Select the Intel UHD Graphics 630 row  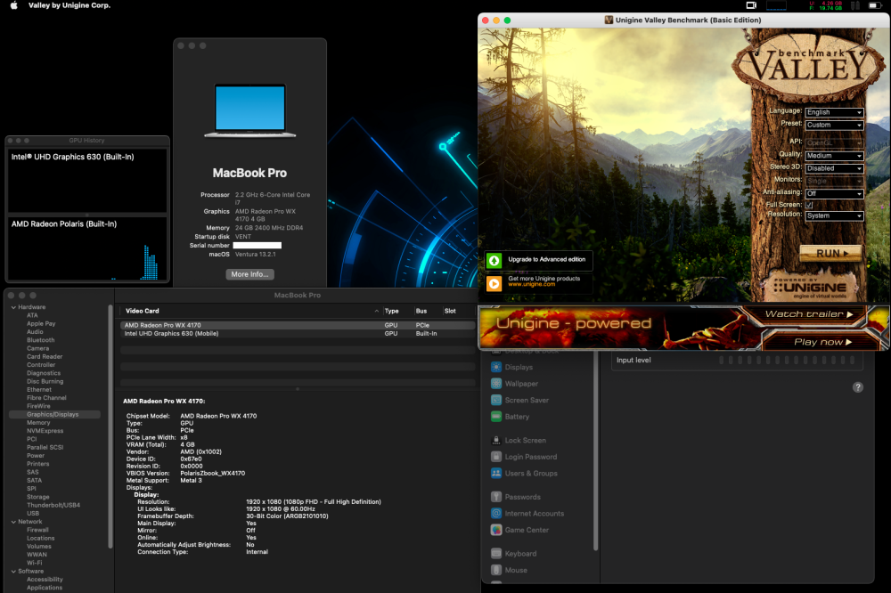tap(298, 334)
